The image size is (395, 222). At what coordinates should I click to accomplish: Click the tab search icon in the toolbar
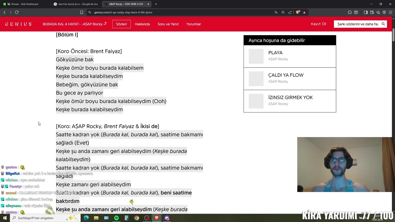coord(356,12)
